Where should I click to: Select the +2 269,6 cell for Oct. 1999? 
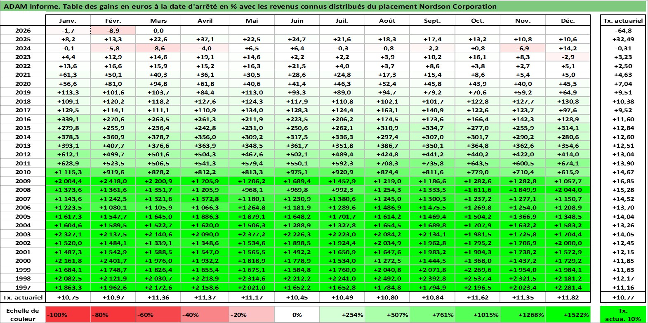click(478, 270)
